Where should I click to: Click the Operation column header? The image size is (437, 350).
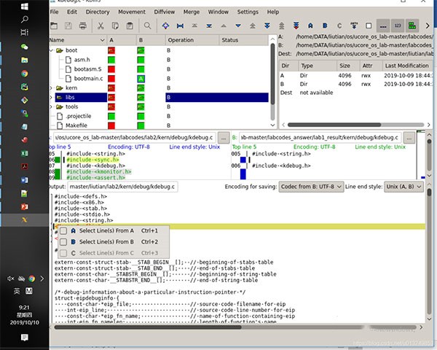[x=192, y=40]
